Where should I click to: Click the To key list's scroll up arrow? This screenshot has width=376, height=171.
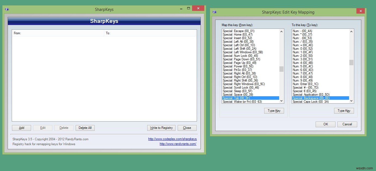click(x=352, y=32)
